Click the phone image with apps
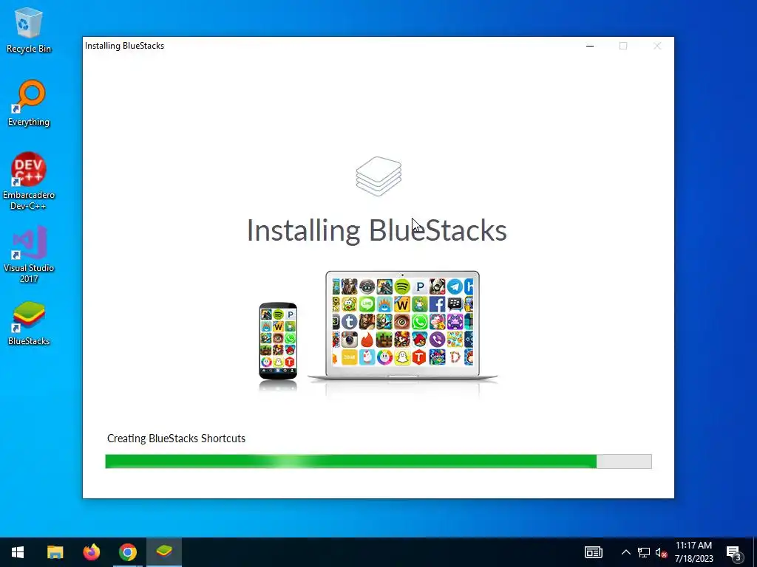Image resolution: width=757 pixels, height=567 pixels. pyautogui.click(x=278, y=341)
